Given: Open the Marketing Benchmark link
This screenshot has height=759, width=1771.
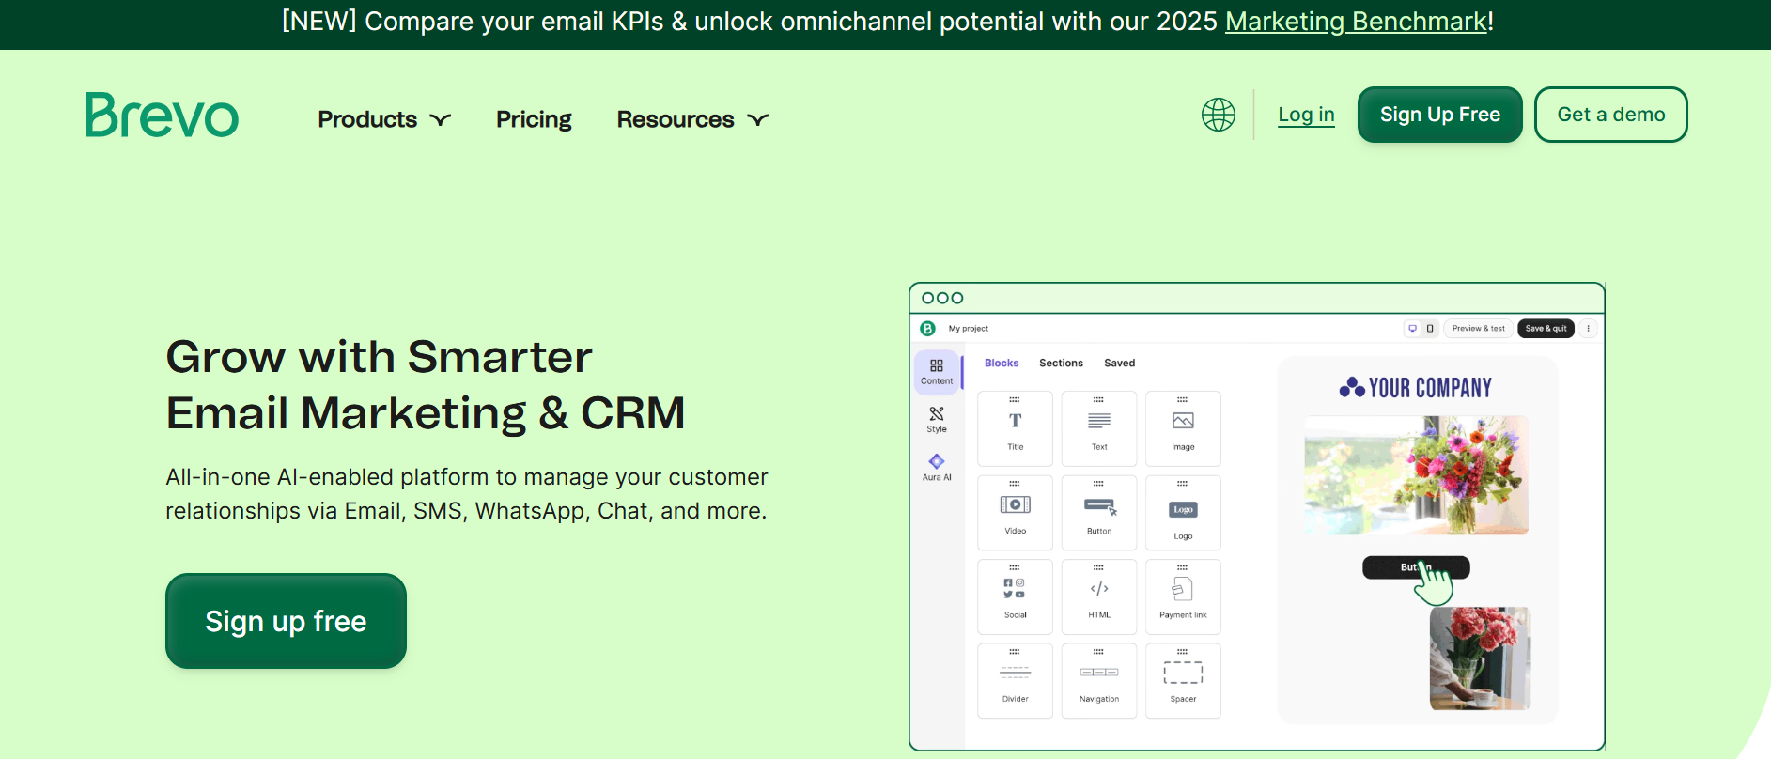Looking at the screenshot, I should [x=1356, y=22].
